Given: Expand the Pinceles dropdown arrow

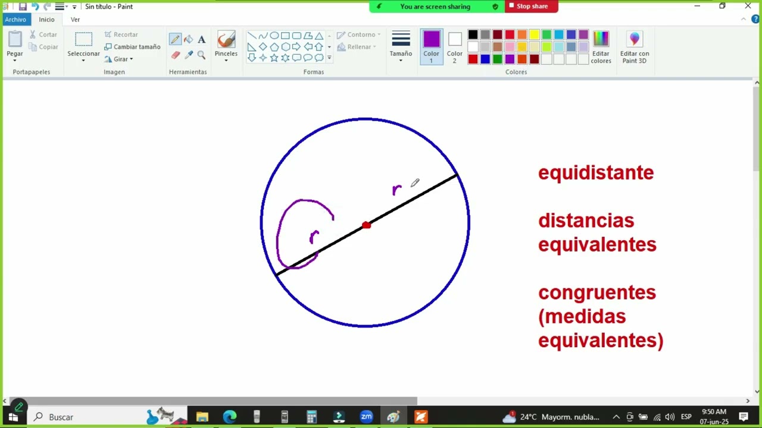Looking at the screenshot, I should point(226,61).
